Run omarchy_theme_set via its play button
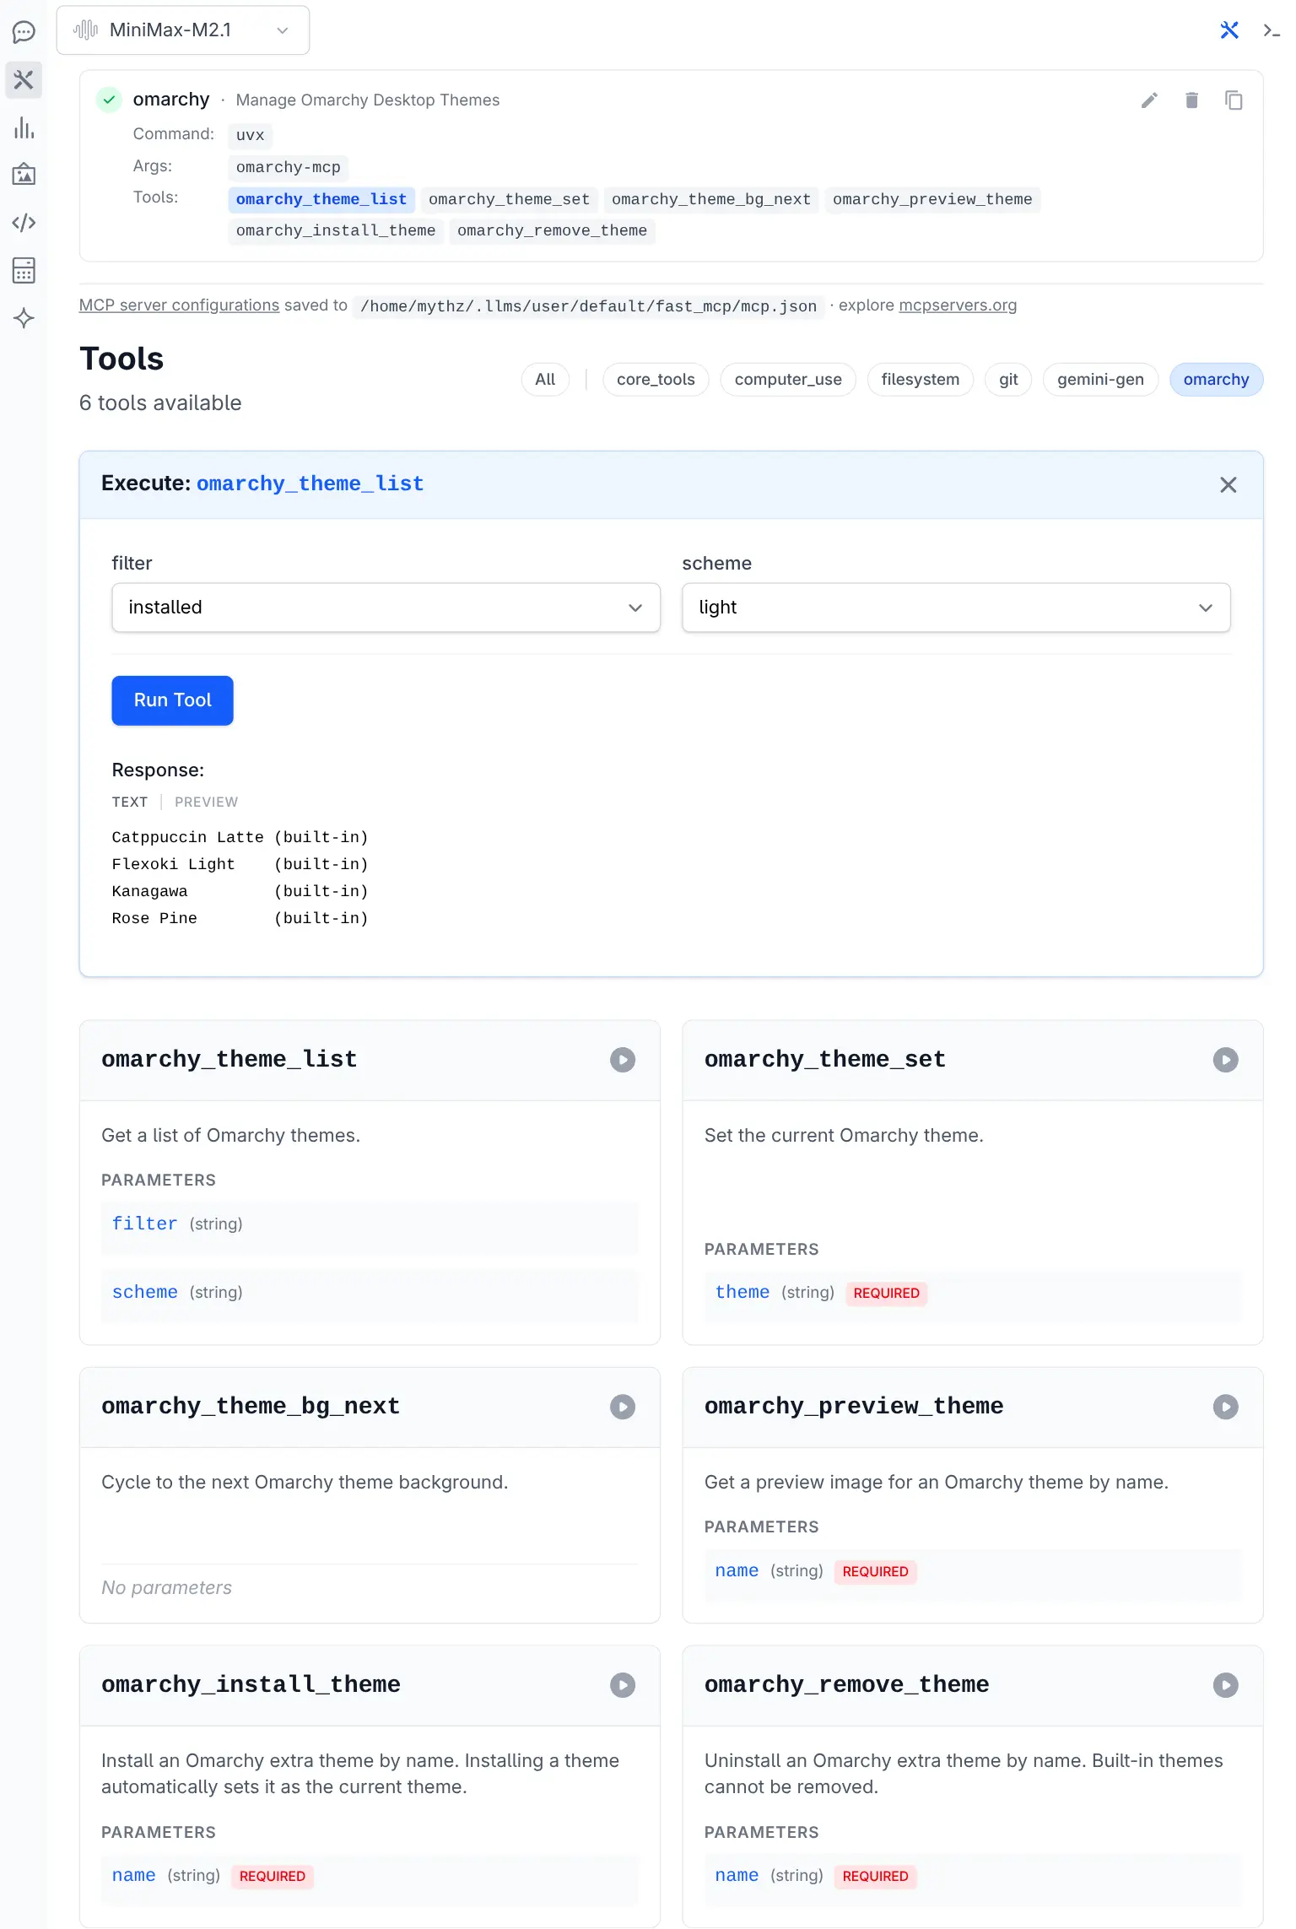 tap(1225, 1060)
